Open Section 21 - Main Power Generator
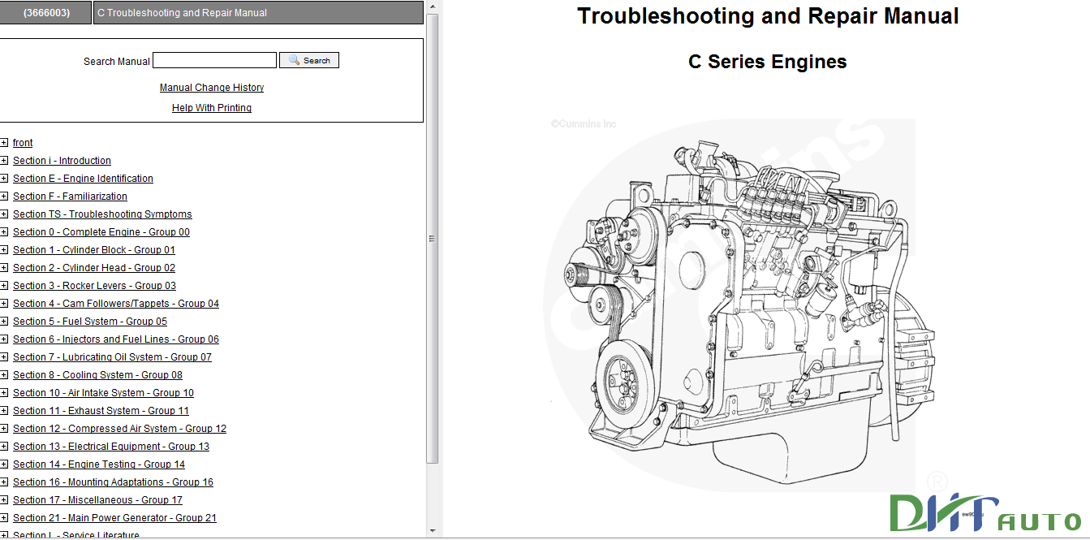1090x540 pixels. (x=114, y=517)
